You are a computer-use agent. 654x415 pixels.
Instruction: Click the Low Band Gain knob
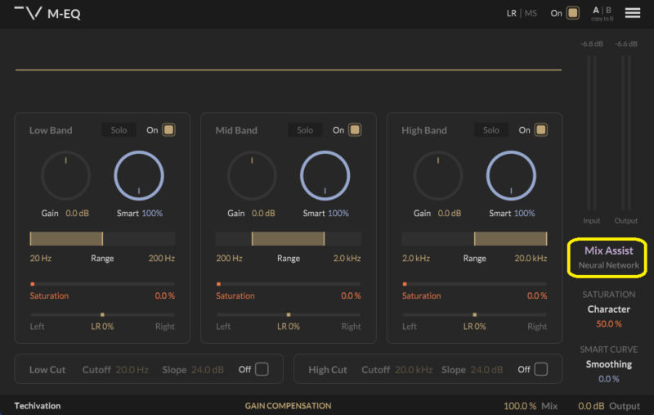pyautogui.click(x=65, y=176)
